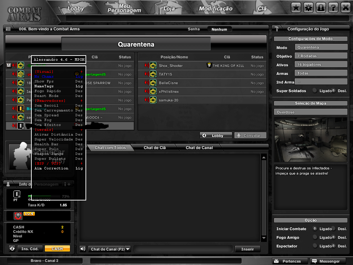Click the Inserir chat button
Viewport: 353px width, 265px height.
click(248, 249)
